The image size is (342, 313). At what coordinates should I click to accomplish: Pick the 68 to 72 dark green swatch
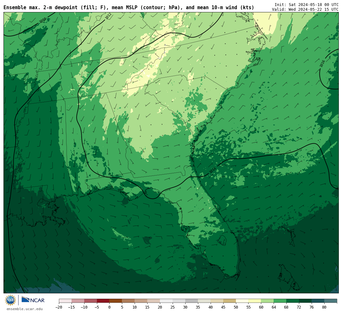pyautogui.click(x=293, y=301)
